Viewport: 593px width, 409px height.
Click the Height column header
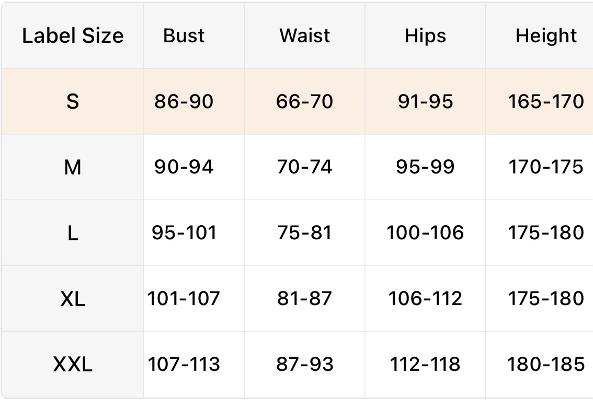(546, 36)
